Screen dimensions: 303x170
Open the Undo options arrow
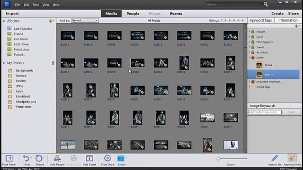[x=31, y=158]
